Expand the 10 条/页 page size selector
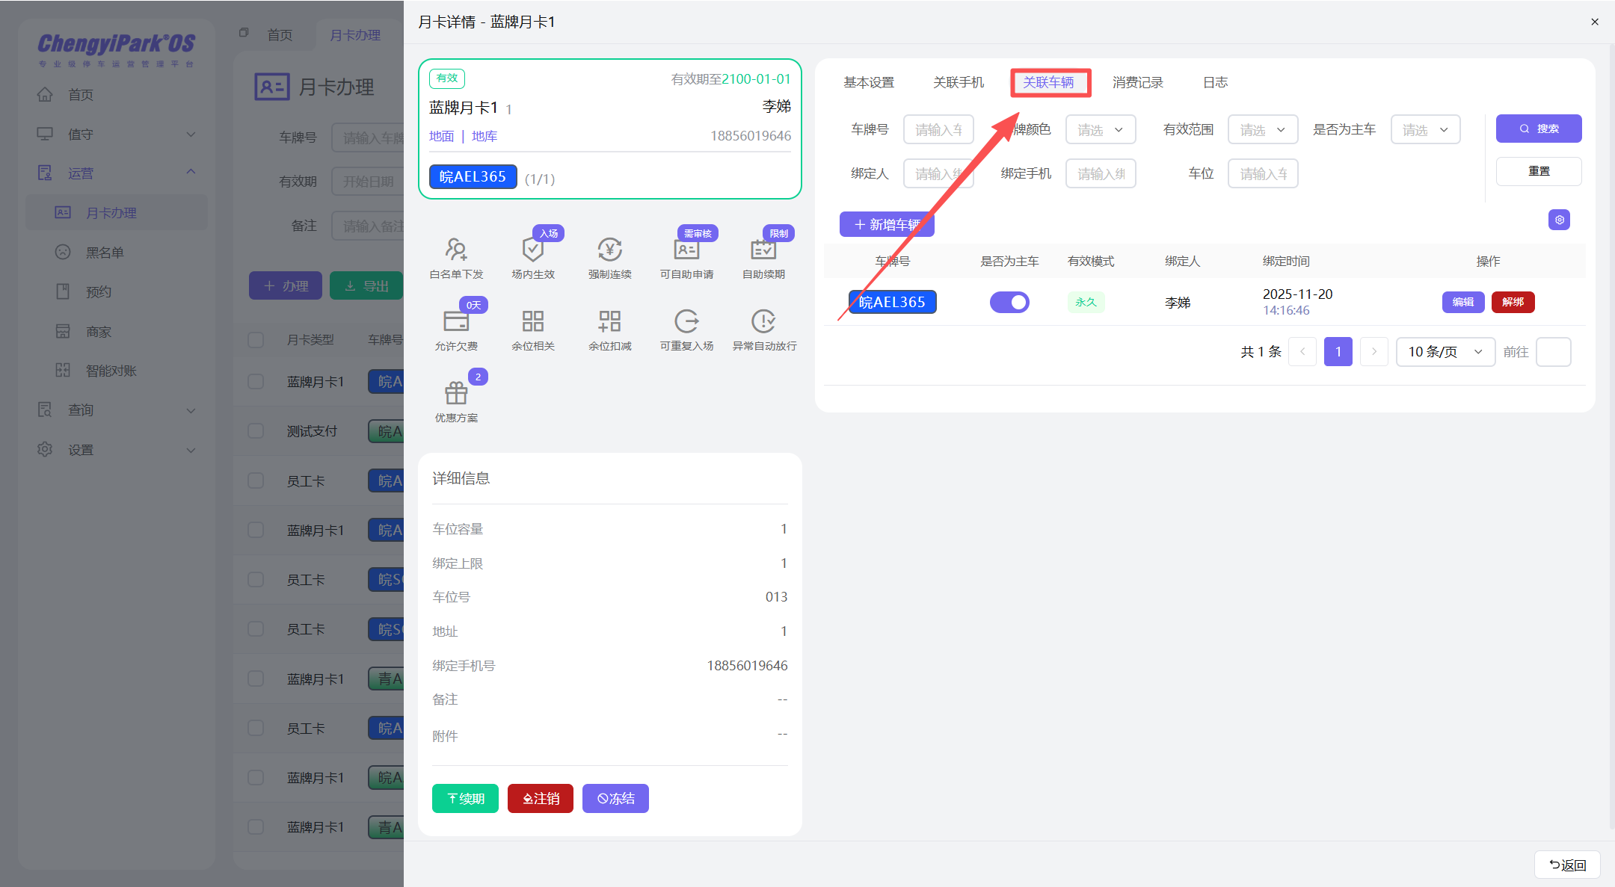The width and height of the screenshot is (1615, 887). click(1445, 352)
